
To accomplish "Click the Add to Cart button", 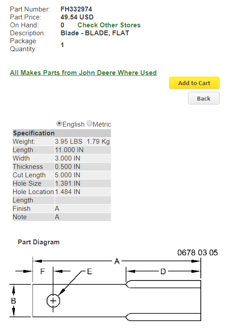I will (194, 83).
